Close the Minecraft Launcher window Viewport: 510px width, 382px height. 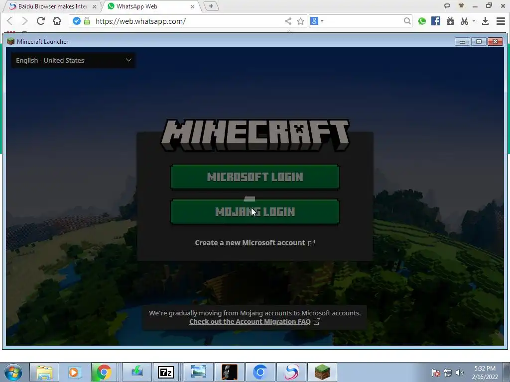click(x=496, y=42)
